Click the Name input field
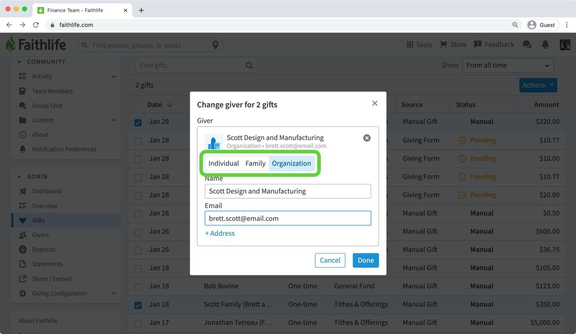 coord(288,191)
